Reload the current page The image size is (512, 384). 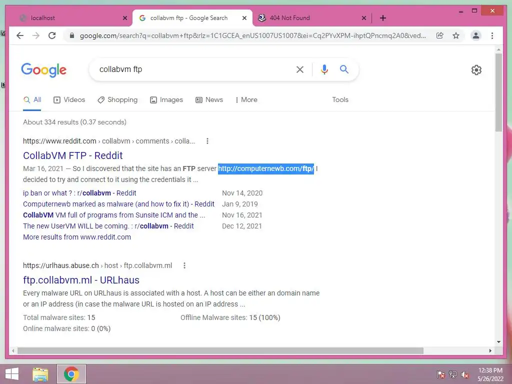(x=52, y=35)
